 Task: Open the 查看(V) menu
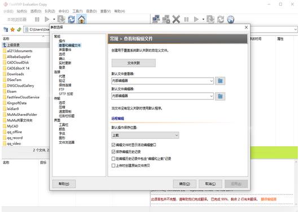coord(105,11)
